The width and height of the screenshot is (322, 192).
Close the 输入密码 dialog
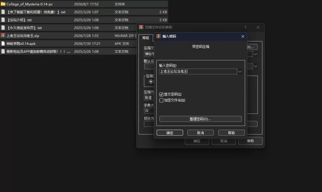coord(243,36)
